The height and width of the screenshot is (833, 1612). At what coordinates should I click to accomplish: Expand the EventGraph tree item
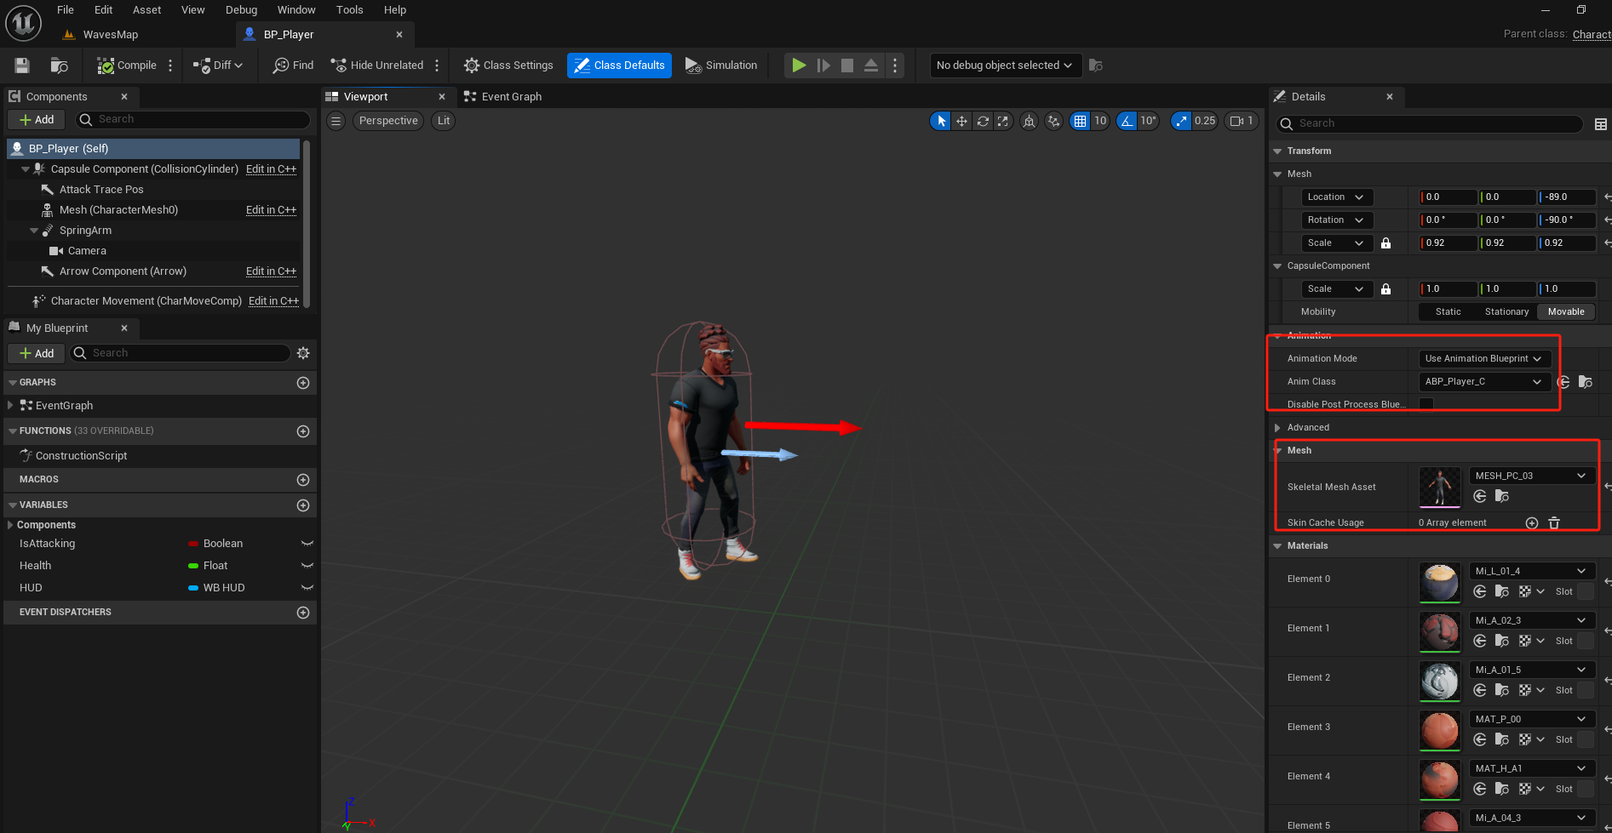pos(10,406)
